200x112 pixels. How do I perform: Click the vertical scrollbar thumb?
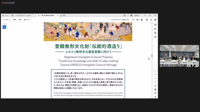click(x=152, y=56)
